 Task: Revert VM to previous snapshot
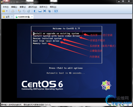tap(24, 11)
